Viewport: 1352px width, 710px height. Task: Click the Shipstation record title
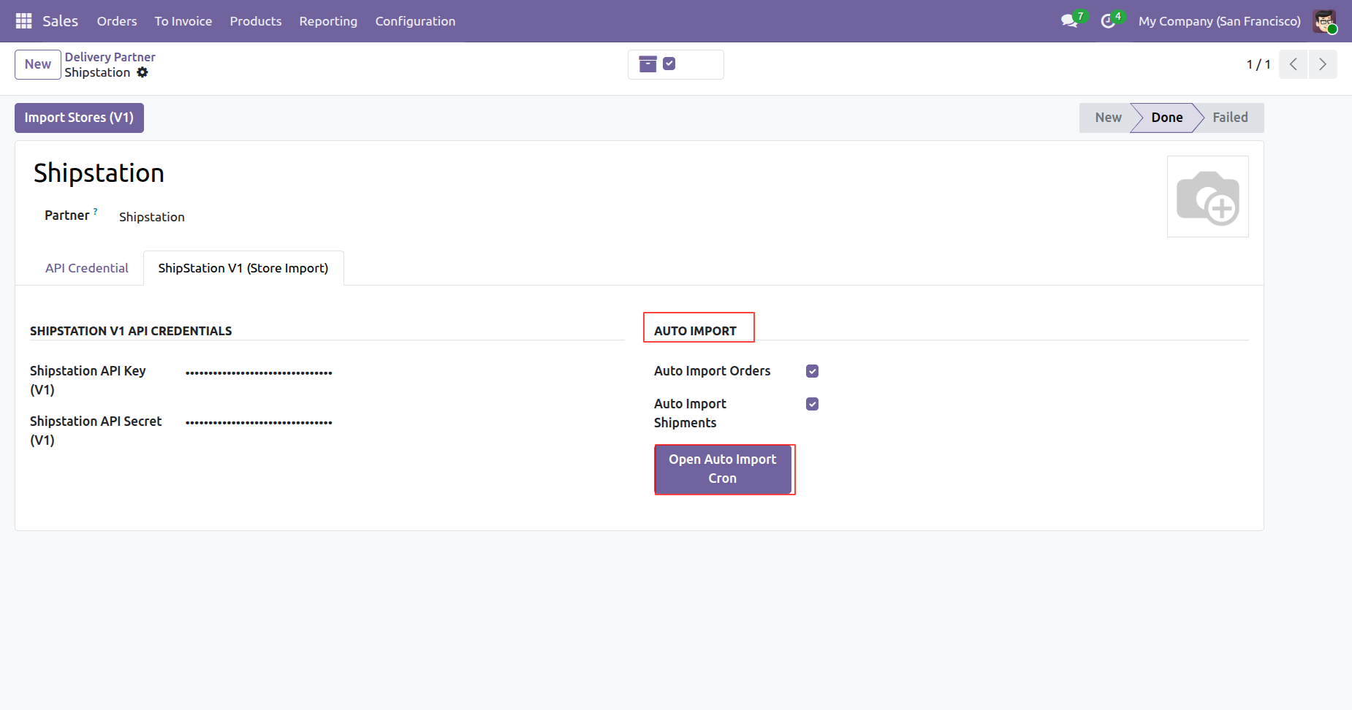pos(99,173)
